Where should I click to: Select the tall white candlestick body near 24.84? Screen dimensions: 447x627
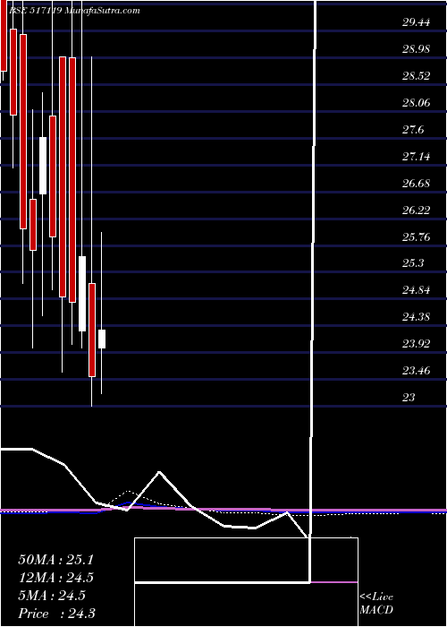[x=82, y=294]
